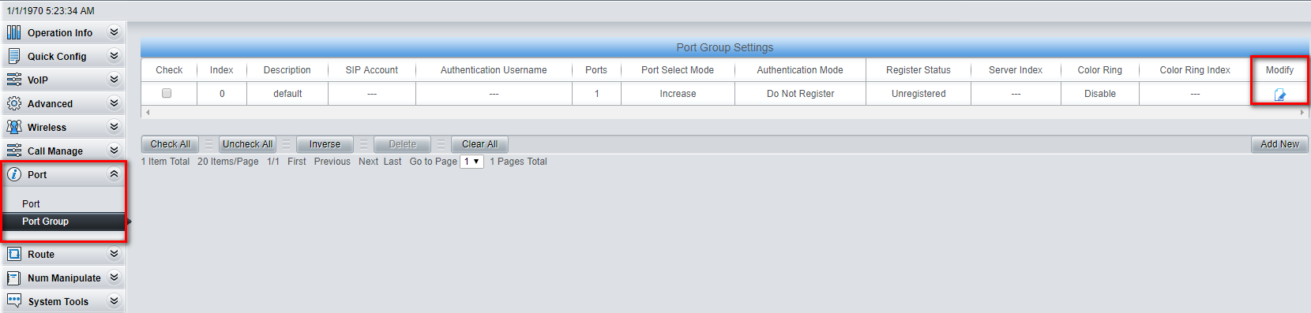Click the Next page link
This screenshot has width=1311, height=313.
[x=368, y=162]
